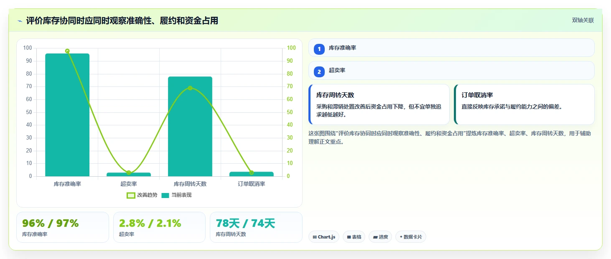611x259 pixels.
Task: Click the right axis value 50
Action: click(x=289, y=112)
